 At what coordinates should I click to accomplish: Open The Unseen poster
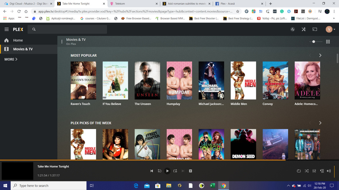pos(147,80)
